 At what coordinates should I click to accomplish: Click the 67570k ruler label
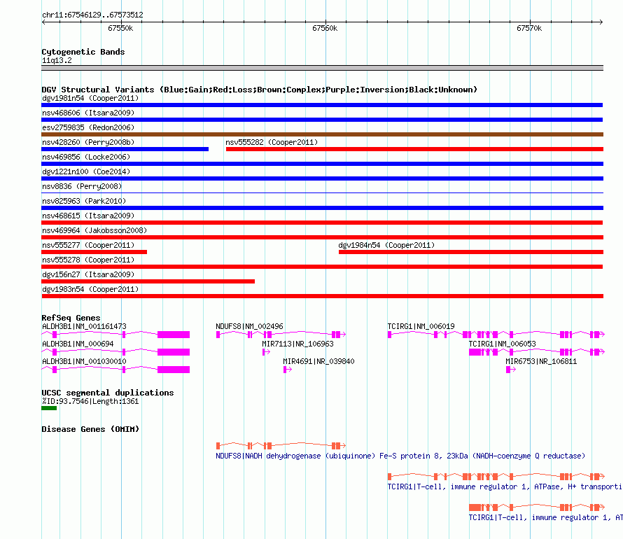pos(529,28)
